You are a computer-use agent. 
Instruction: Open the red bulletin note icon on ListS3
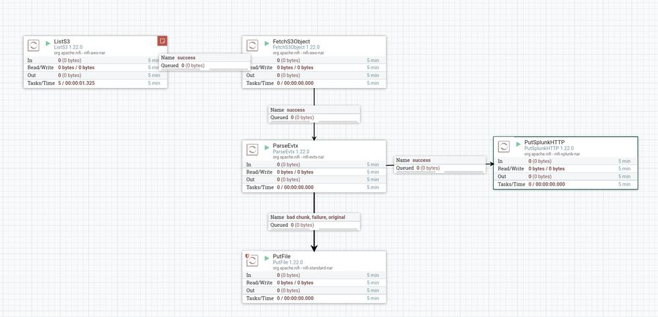coord(162,41)
